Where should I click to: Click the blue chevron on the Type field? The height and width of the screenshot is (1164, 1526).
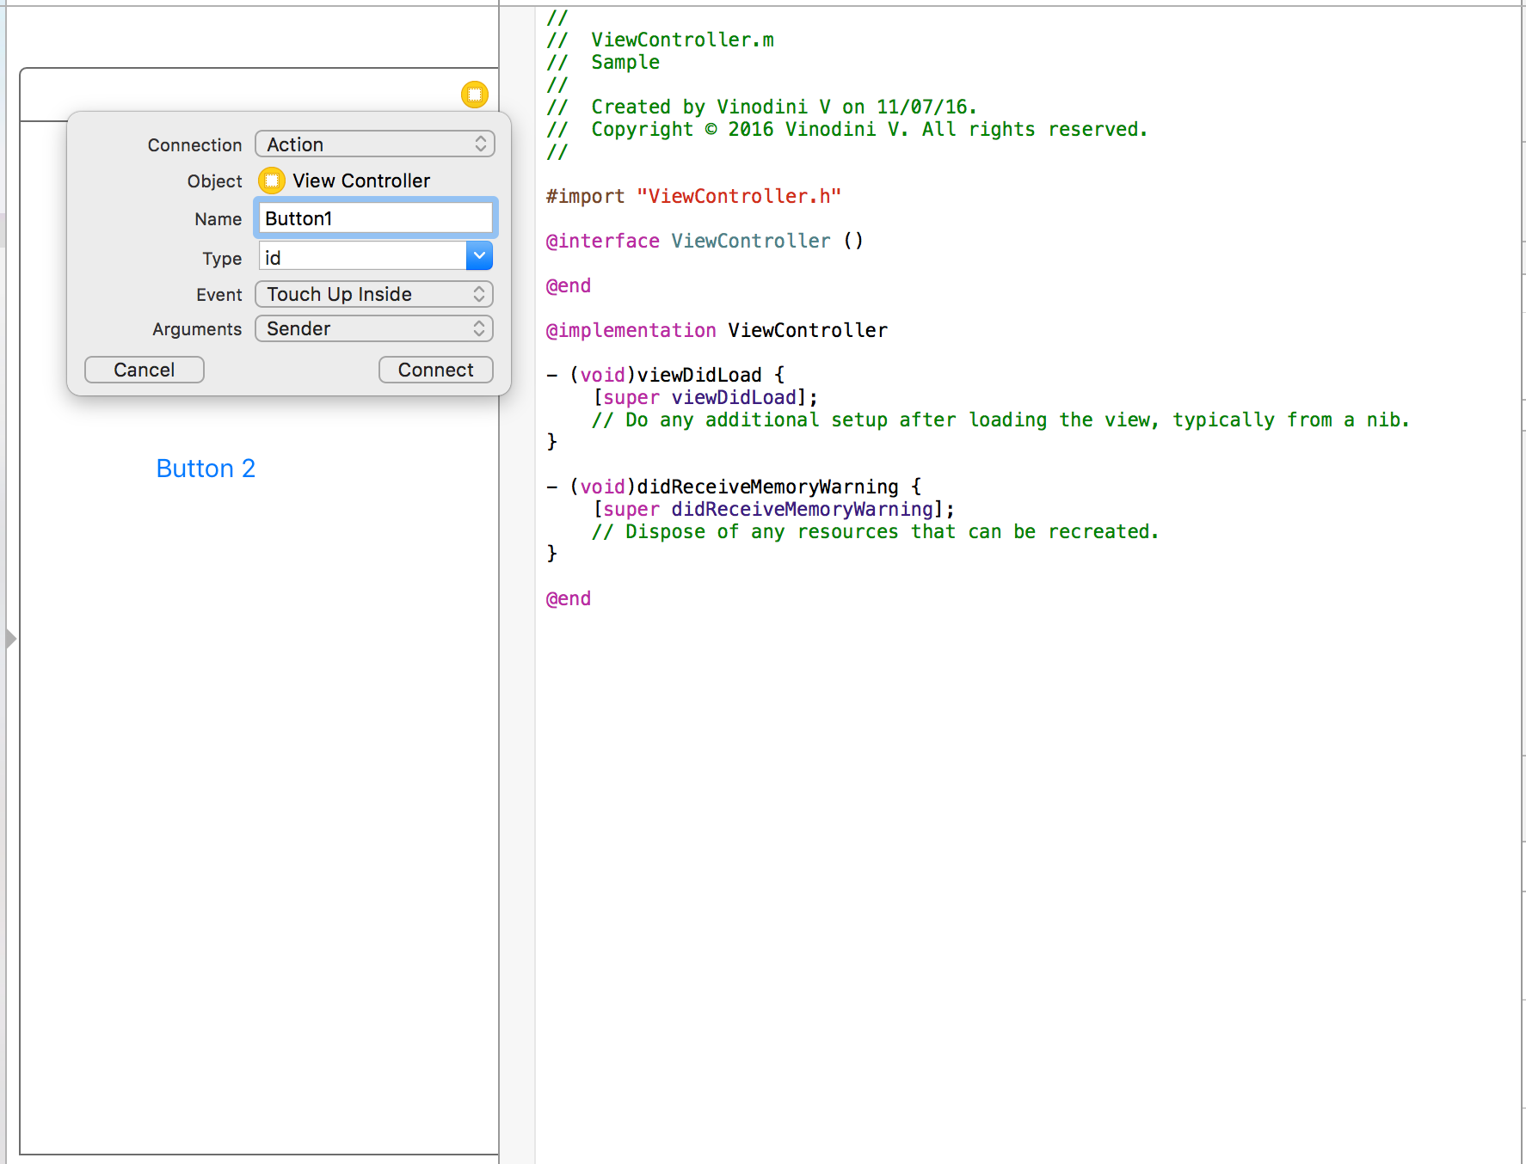(479, 255)
